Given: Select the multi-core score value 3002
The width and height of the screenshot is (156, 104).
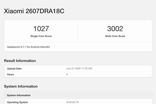Looking at the screenshot, I should click(115, 29).
